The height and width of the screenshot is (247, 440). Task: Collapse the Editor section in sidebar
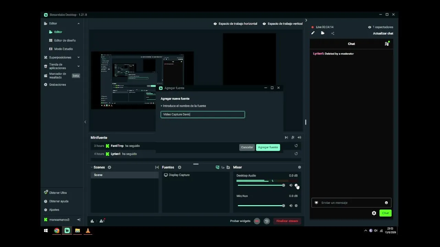(x=78, y=24)
